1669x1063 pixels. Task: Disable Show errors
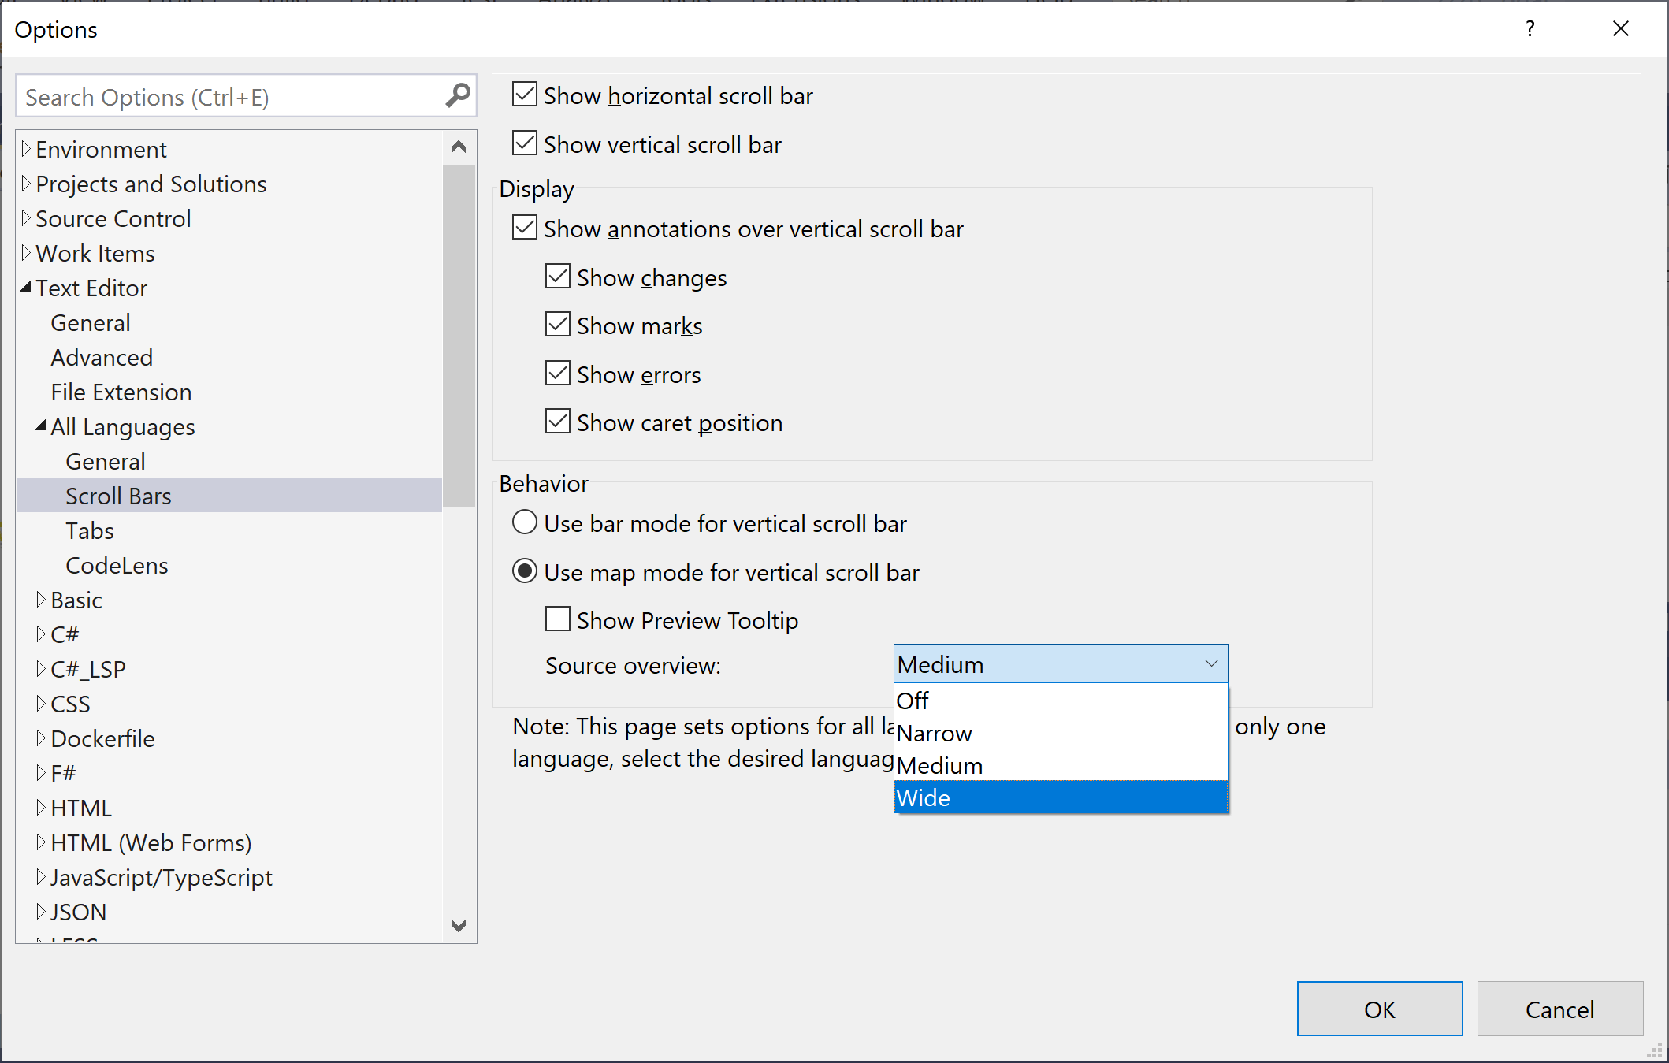(557, 373)
